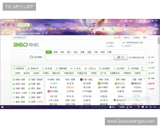Open the page settings gear icon

[145, 79]
